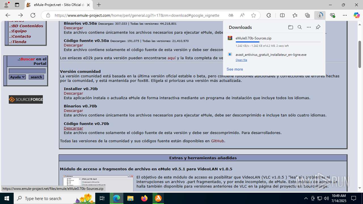Show hidden tray icons chevron

(306, 198)
